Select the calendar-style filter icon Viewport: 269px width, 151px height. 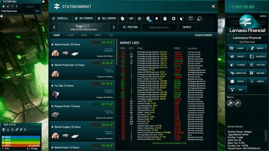190,18
